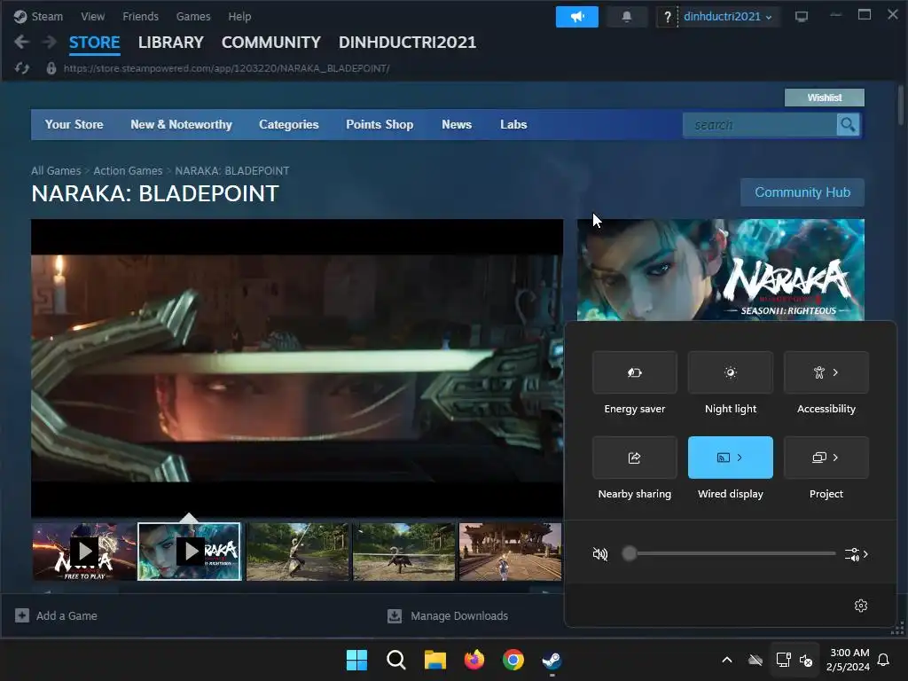Open all quick settings gear icon

click(861, 605)
